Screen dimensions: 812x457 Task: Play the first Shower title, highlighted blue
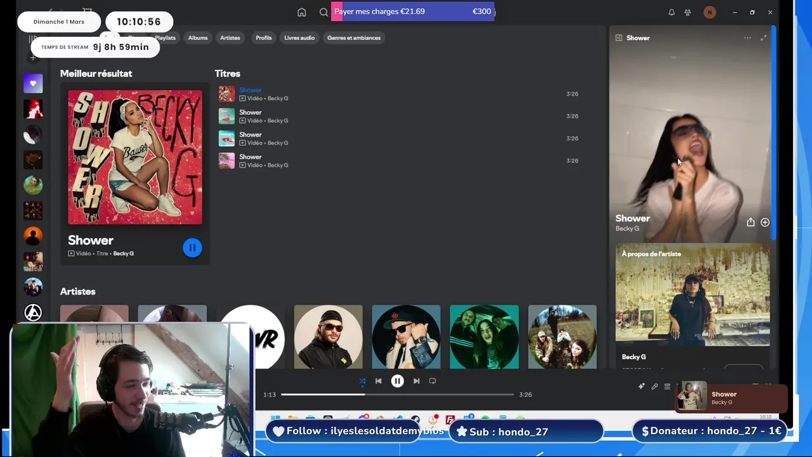tap(398, 94)
